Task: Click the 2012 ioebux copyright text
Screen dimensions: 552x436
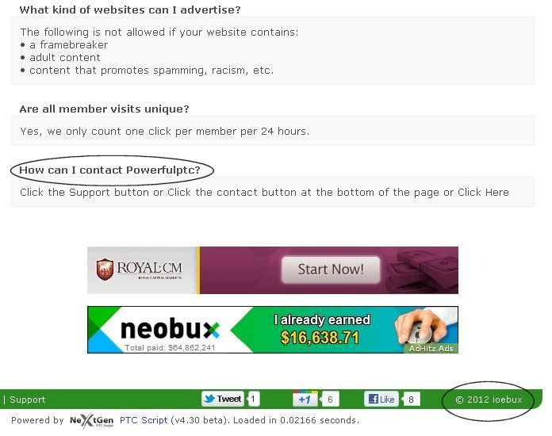Action: tap(489, 400)
